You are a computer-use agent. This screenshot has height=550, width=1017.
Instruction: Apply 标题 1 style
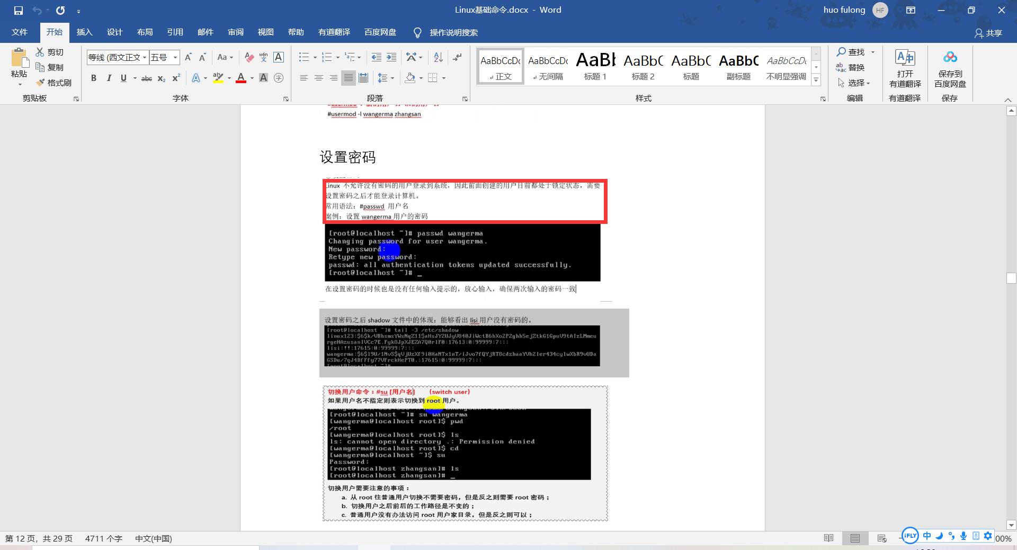(x=595, y=66)
